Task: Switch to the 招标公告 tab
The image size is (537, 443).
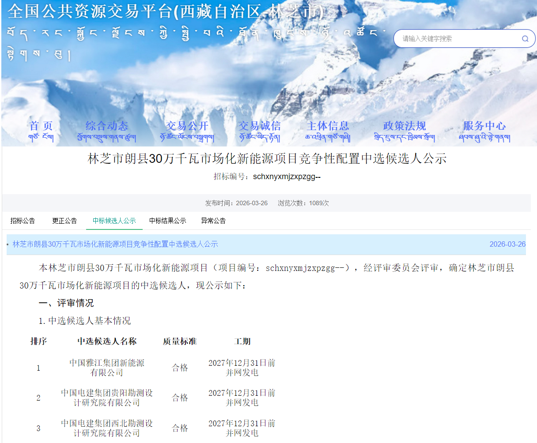Action: click(x=23, y=221)
